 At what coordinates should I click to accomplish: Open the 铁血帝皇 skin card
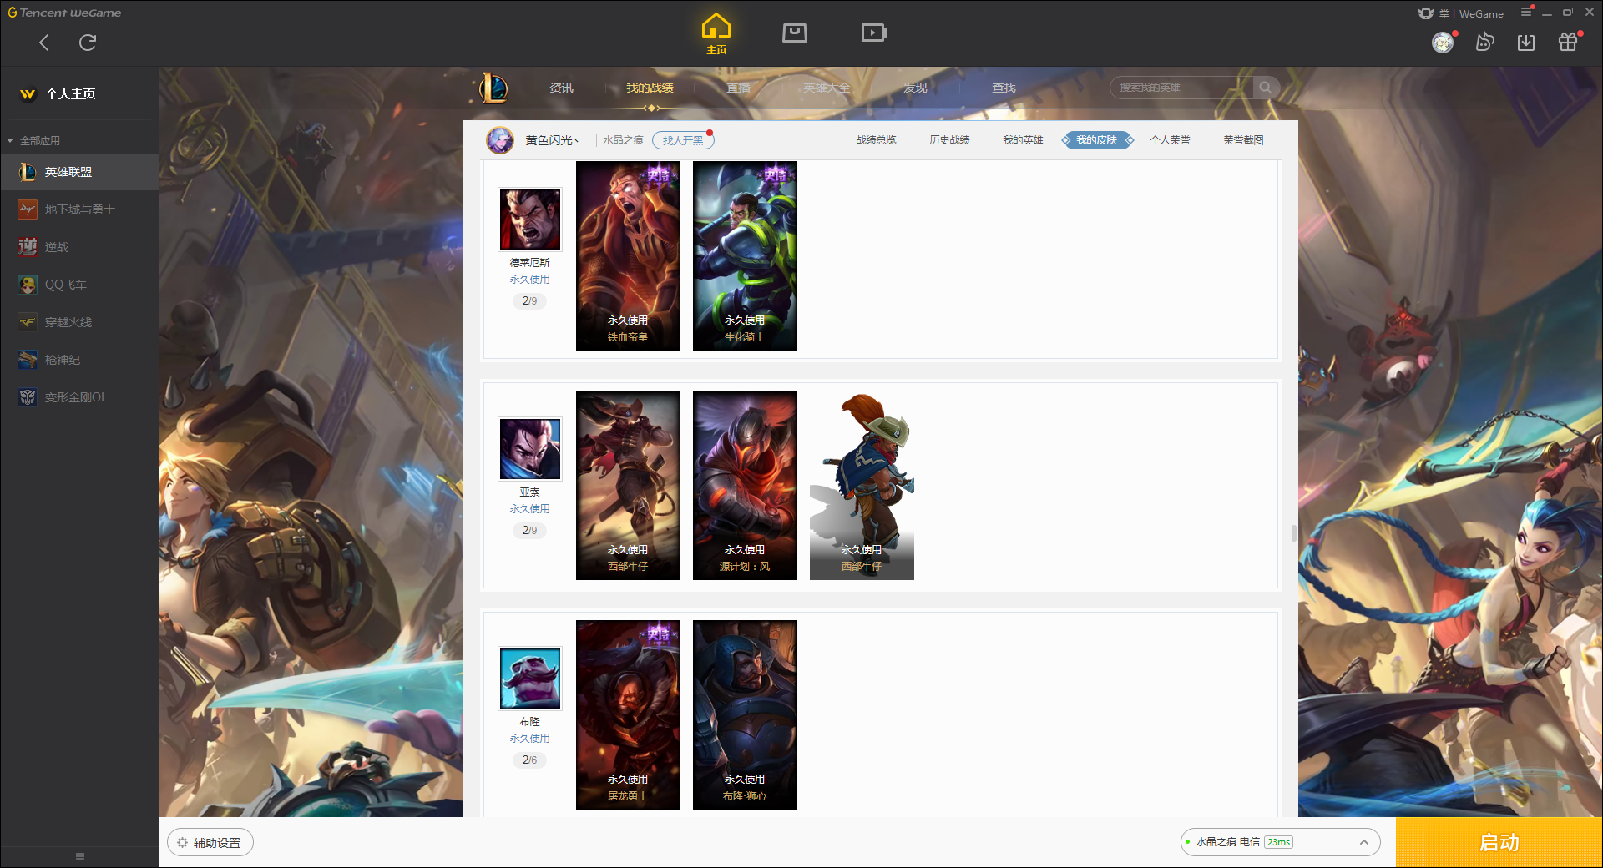click(628, 255)
